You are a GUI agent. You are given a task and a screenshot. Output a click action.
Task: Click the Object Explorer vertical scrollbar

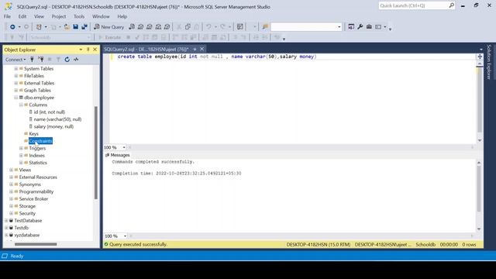click(96, 153)
